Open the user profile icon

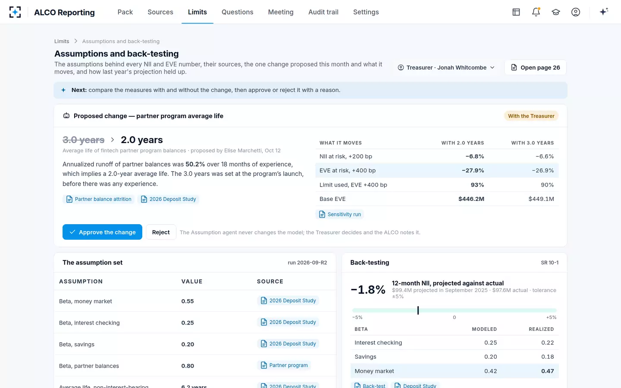576,12
